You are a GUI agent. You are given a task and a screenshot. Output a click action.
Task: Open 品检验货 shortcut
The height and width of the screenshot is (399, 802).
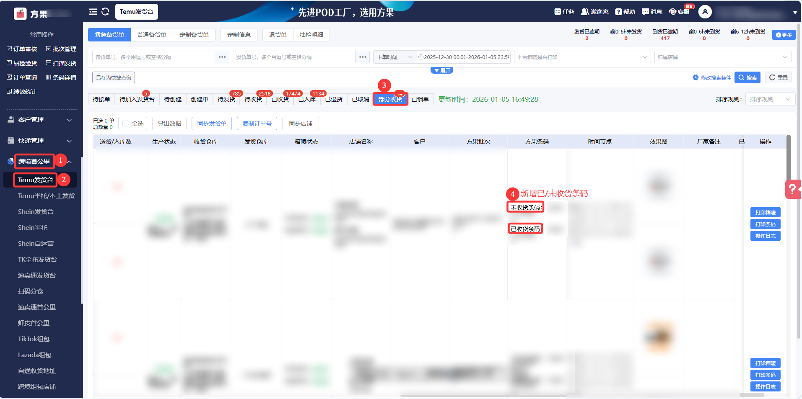[x=22, y=63]
